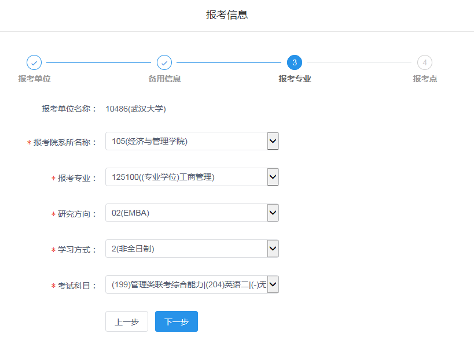Click the 报考单位名称 label
474x348 pixels.
[69, 109]
